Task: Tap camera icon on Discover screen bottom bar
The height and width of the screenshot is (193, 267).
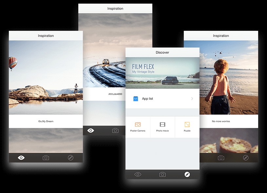Action: point(162,174)
